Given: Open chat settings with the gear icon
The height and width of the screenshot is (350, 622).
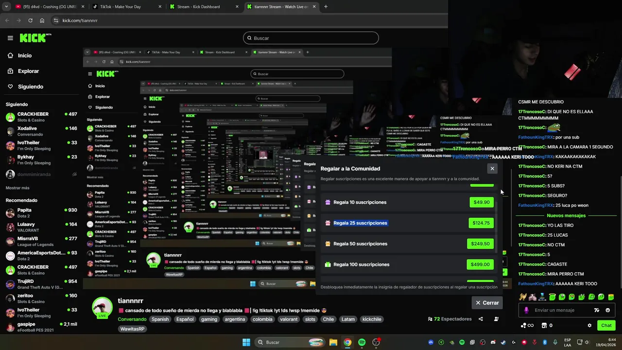Looking at the screenshot, I should pyautogui.click(x=589, y=325).
